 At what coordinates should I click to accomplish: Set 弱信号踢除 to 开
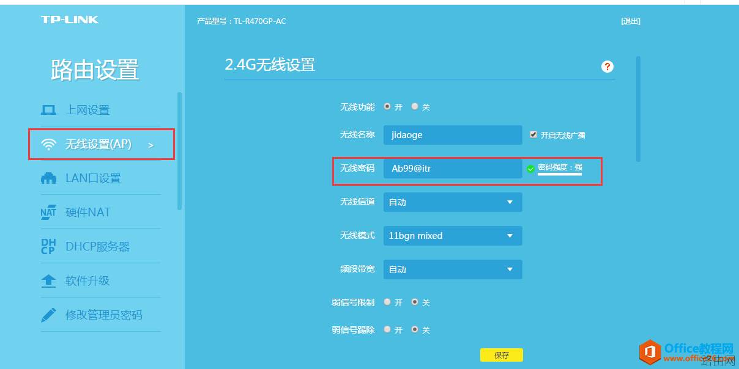point(387,329)
